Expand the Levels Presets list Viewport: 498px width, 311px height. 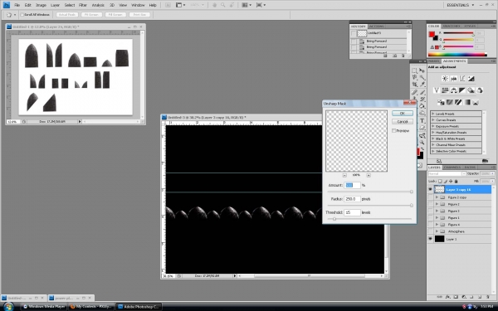click(433, 114)
